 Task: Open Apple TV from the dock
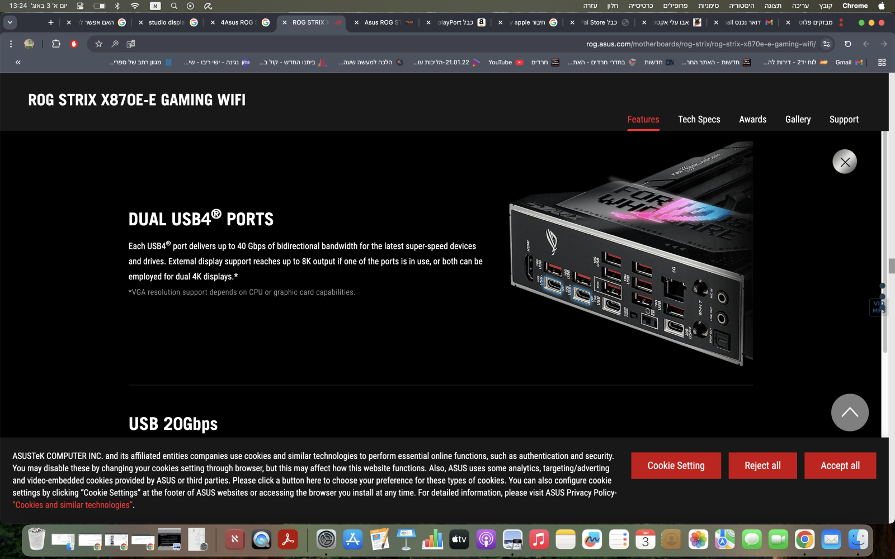pos(459,539)
